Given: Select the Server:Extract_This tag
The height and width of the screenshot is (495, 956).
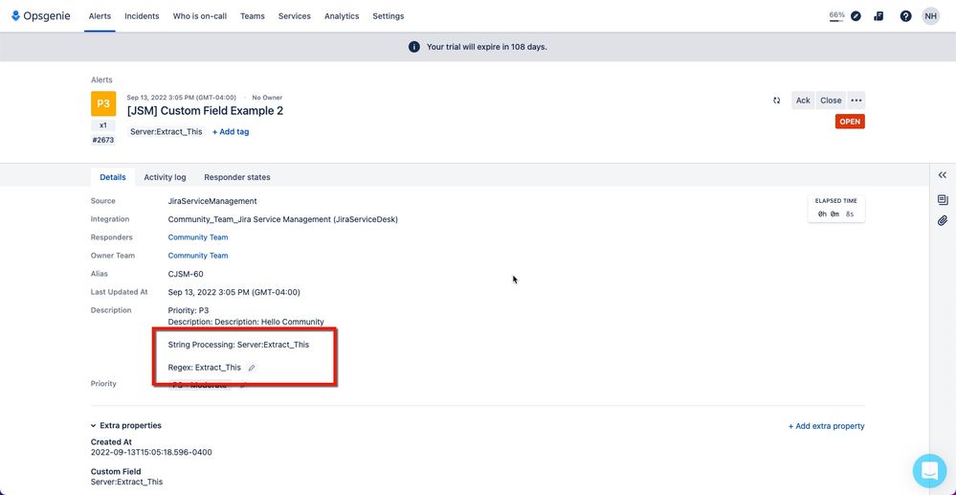Looking at the screenshot, I should click(x=167, y=131).
